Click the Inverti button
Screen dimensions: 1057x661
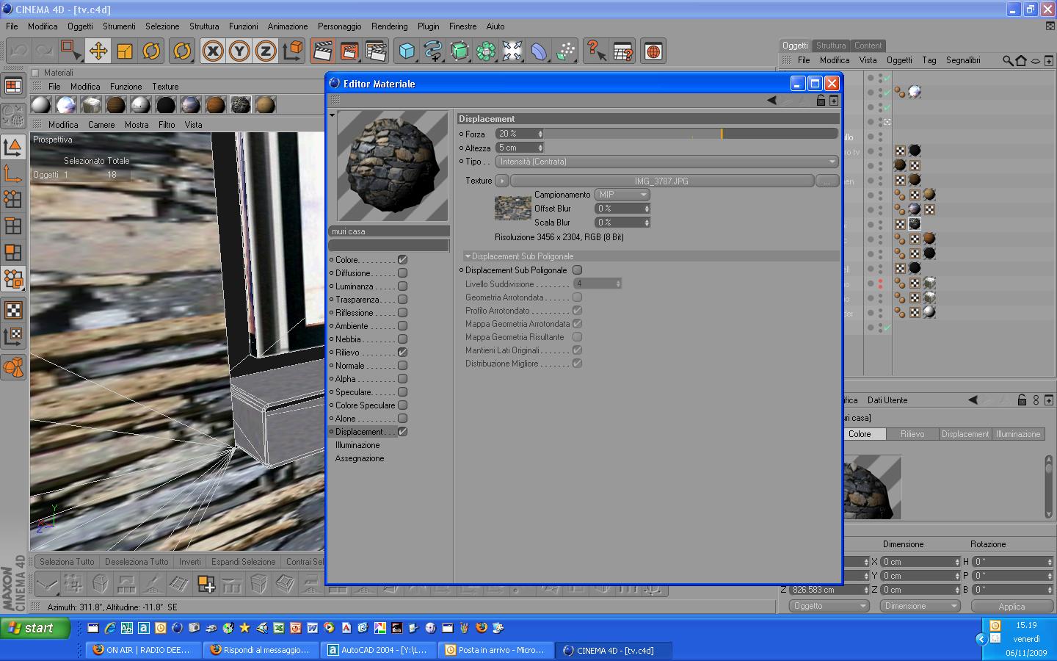click(x=189, y=562)
